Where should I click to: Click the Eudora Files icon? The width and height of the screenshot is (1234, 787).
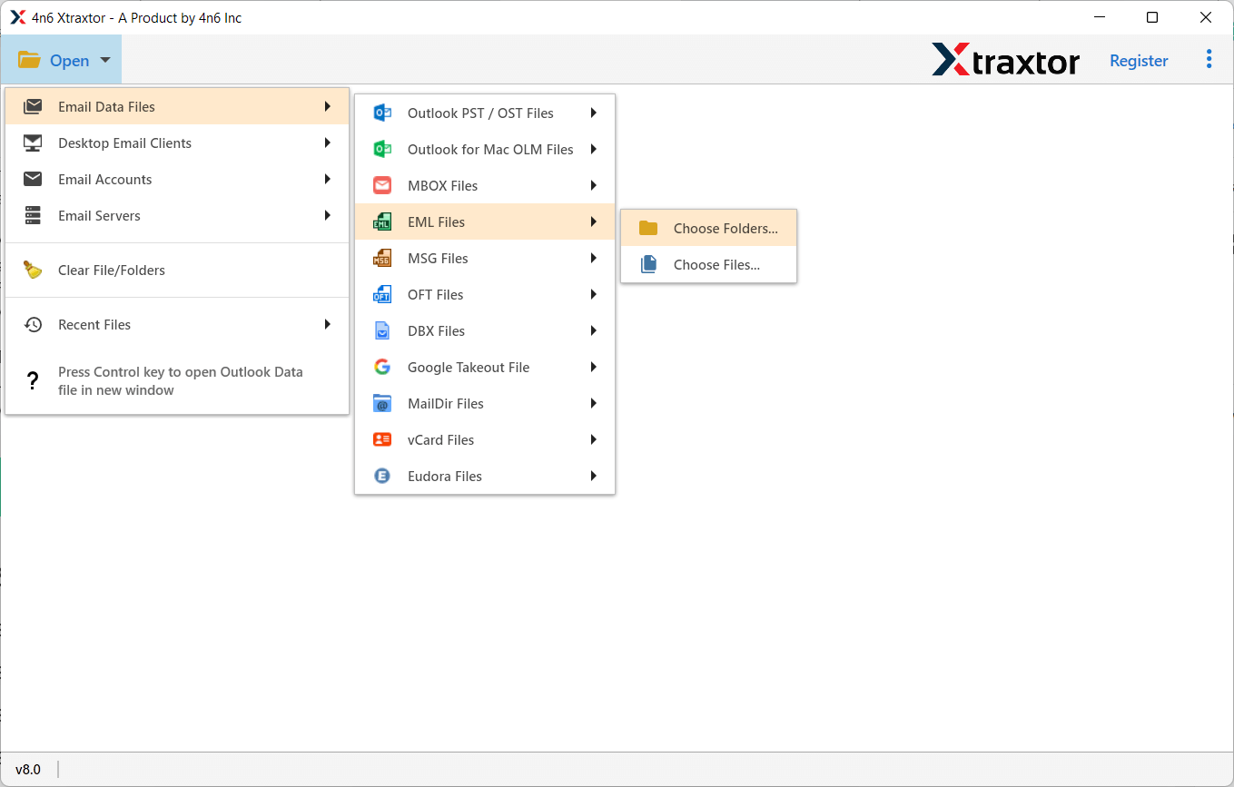pyautogui.click(x=382, y=476)
